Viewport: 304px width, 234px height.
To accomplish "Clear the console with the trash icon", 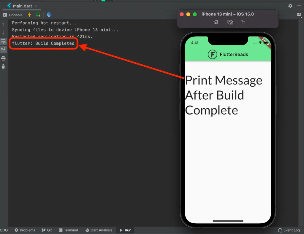I will tap(4, 66).
